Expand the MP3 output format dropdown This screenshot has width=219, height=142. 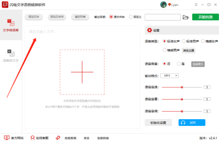click(169, 76)
